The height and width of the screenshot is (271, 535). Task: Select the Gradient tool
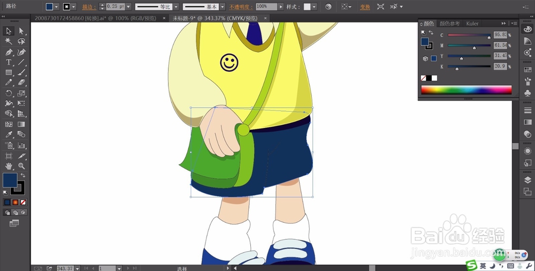(x=21, y=124)
